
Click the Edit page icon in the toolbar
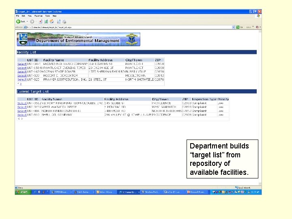[x=59, y=21]
